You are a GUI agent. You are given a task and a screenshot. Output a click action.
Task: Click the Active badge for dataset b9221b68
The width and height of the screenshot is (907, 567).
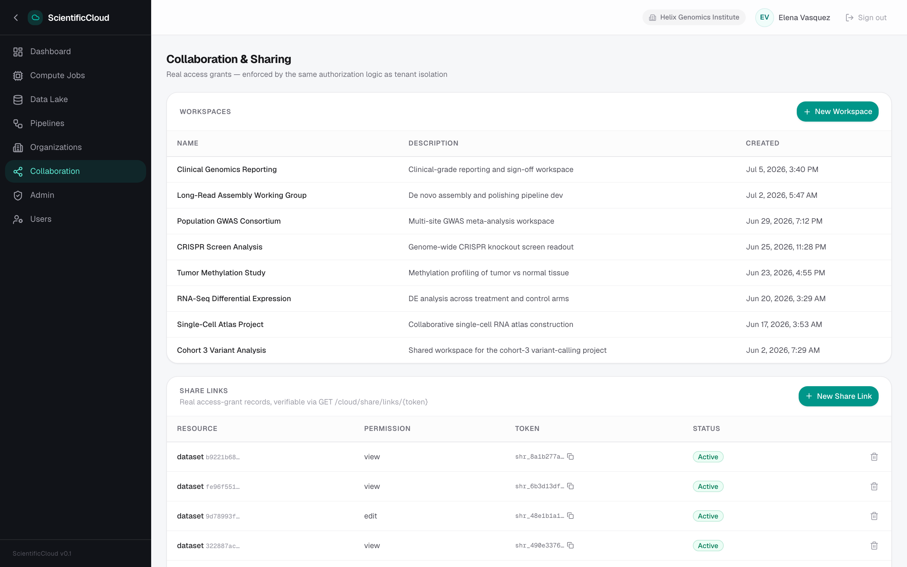click(x=708, y=457)
